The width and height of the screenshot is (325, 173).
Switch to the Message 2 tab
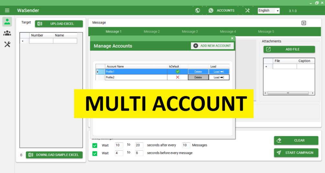152,32
